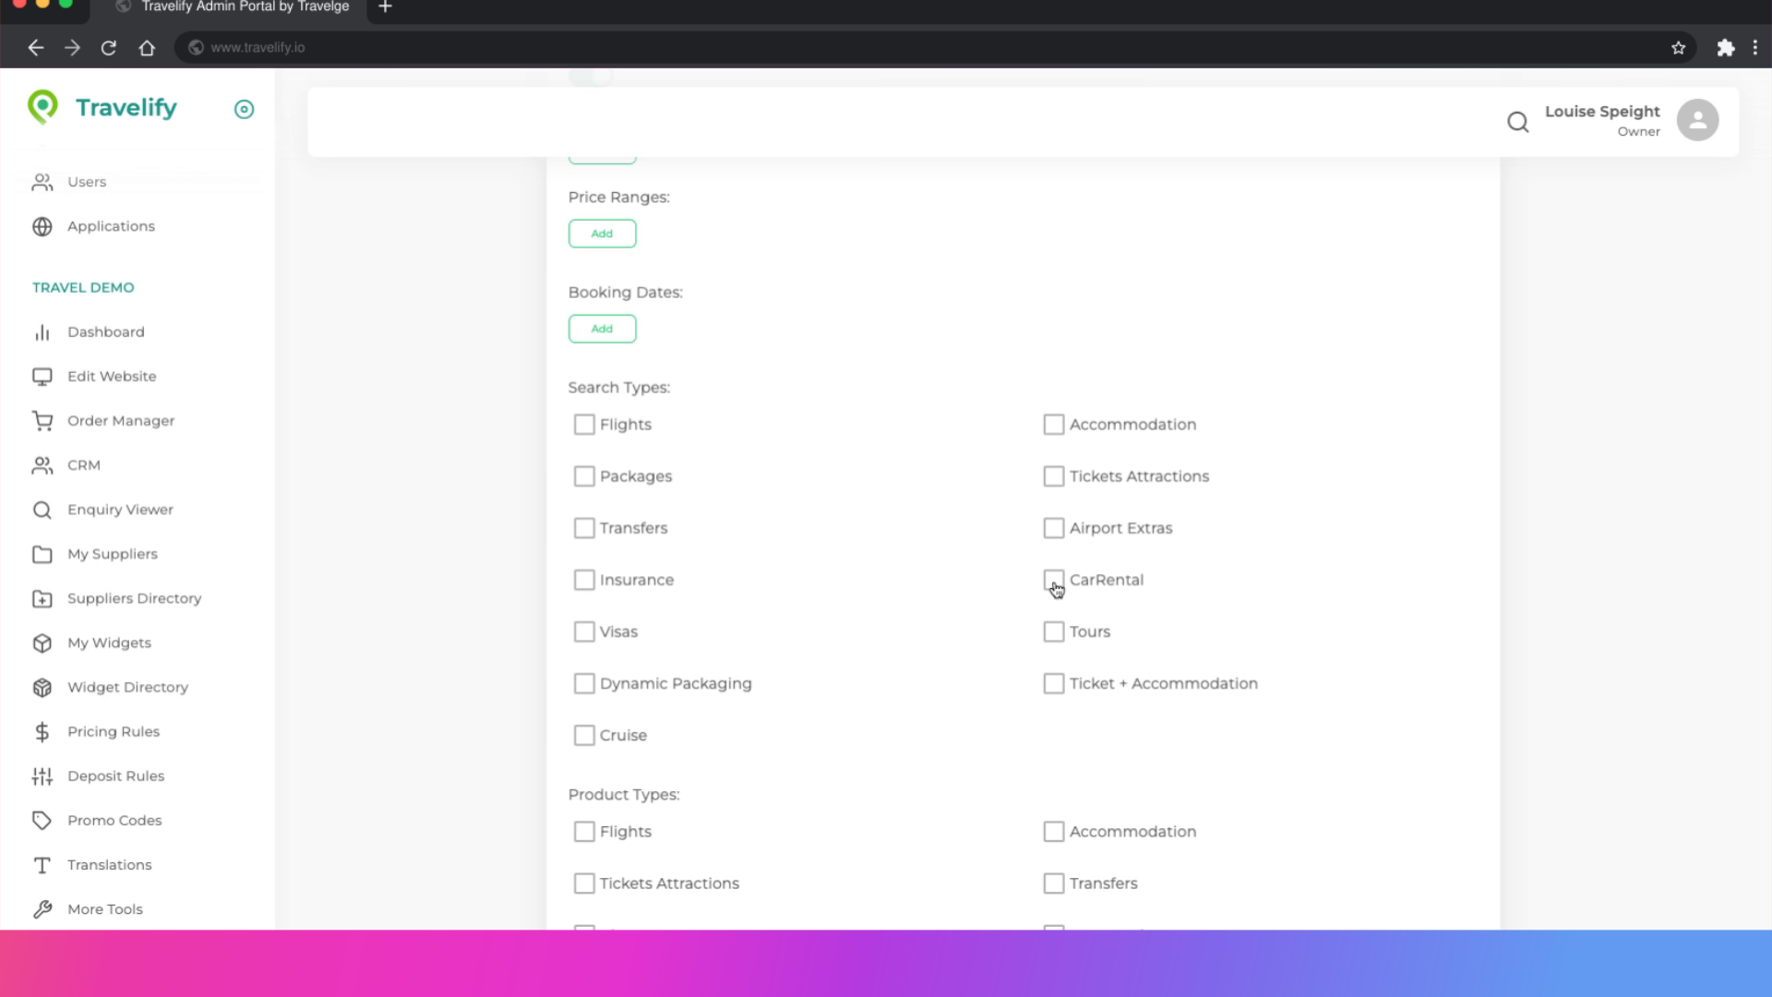Tick the Cruise search type checkbox

pyautogui.click(x=584, y=736)
